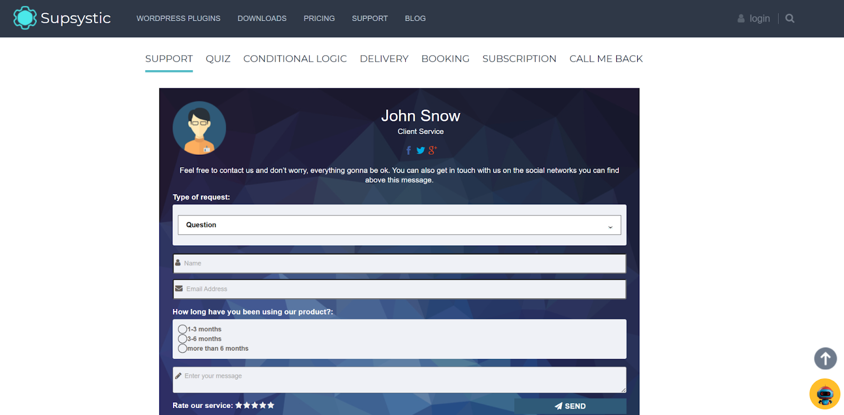Open the search magnifier icon

point(790,18)
